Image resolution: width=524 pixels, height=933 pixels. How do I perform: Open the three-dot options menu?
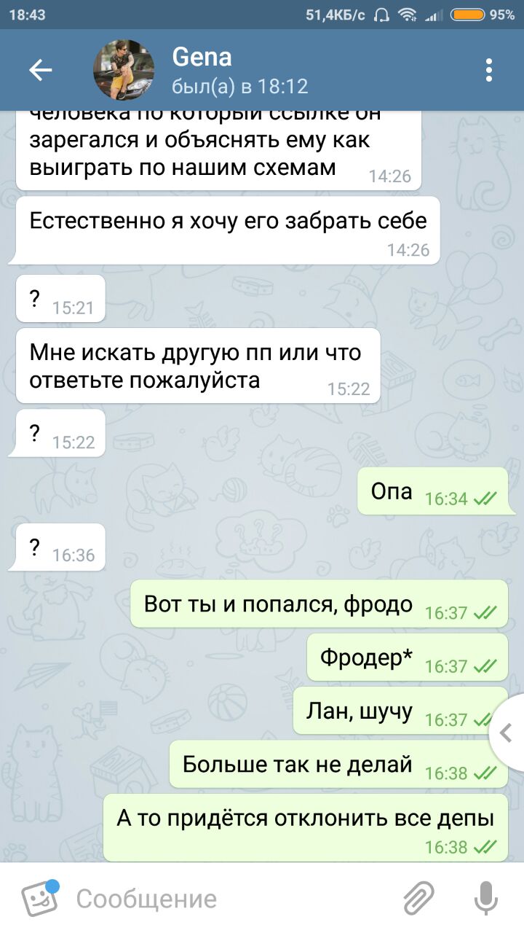point(489,70)
